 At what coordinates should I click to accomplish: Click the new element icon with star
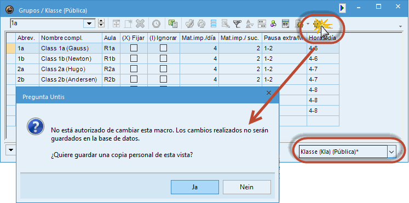(x=128, y=24)
